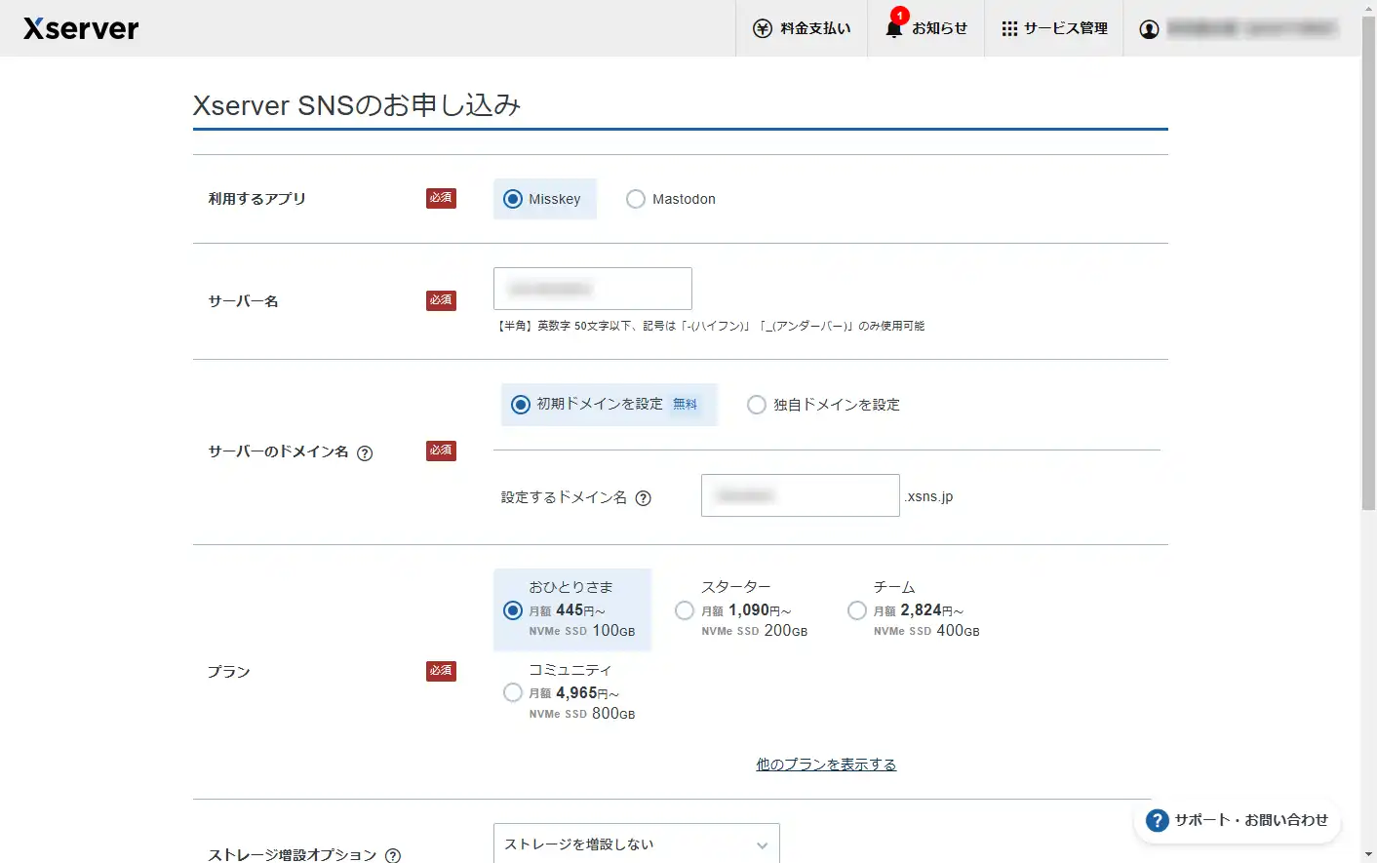
Task: Click the プラン row label
Action: (x=229, y=672)
